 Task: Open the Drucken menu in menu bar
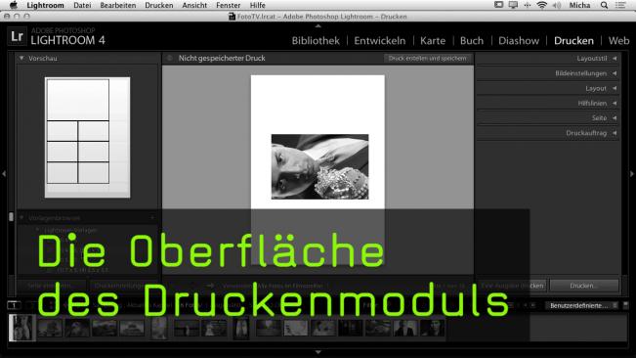pos(159,5)
